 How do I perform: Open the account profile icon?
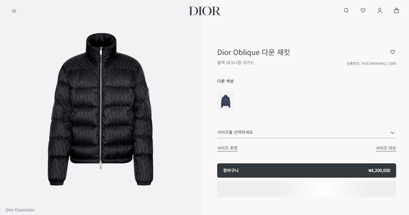coord(379,11)
